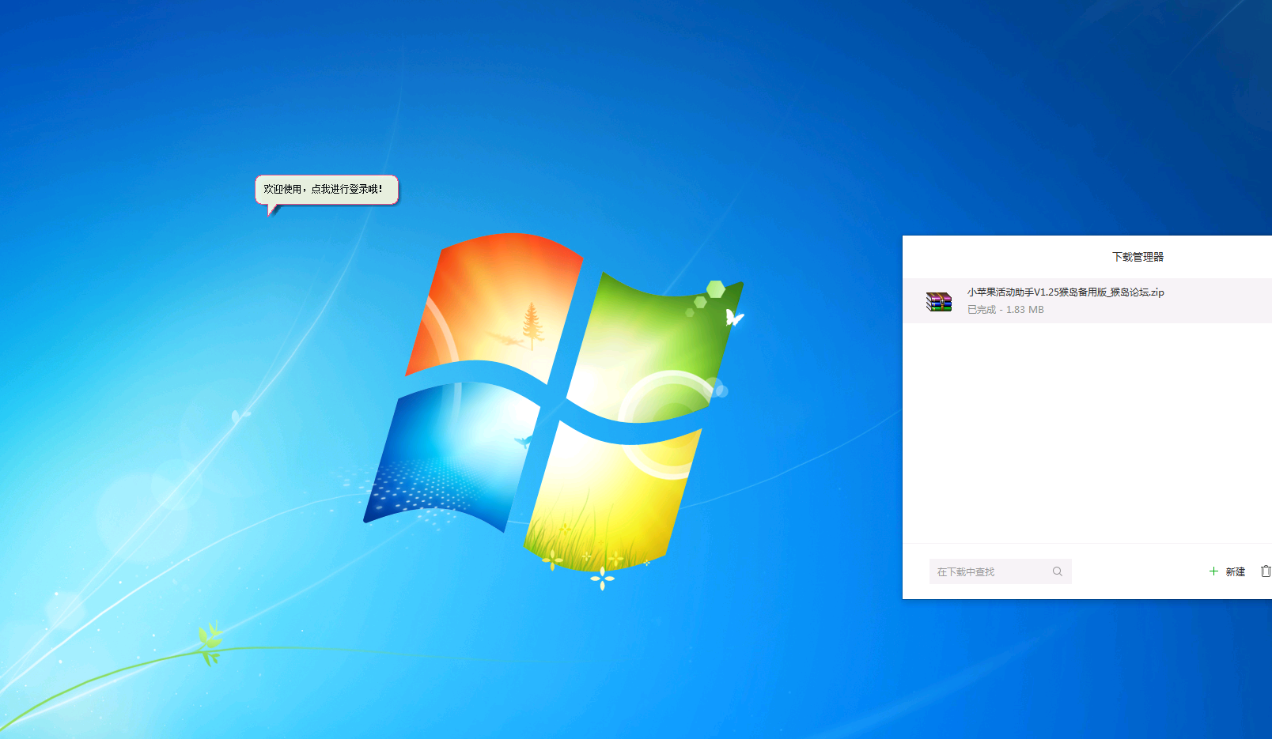
Task: Click the welcome login speech bubble
Action: click(x=326, y=190)
